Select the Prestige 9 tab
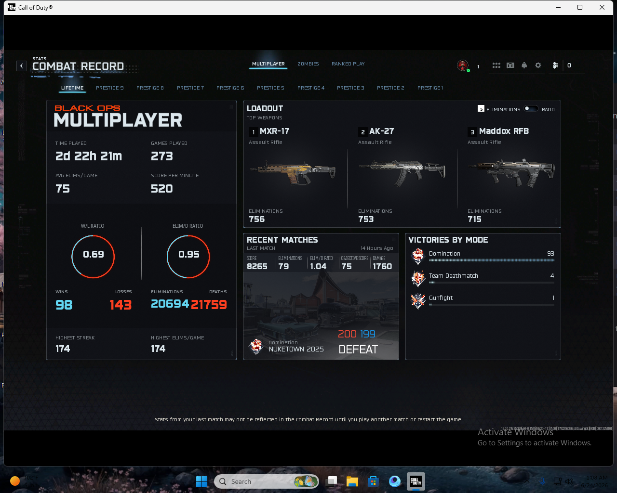 click(110, 88)
